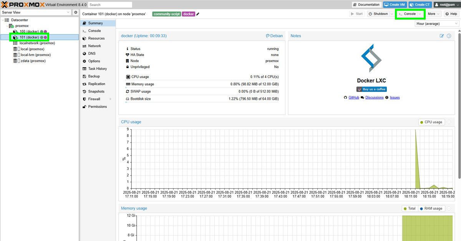Click the Help button

451,14
